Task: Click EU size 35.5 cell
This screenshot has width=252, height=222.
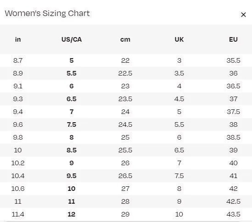Action: click(x=233, y=60)
